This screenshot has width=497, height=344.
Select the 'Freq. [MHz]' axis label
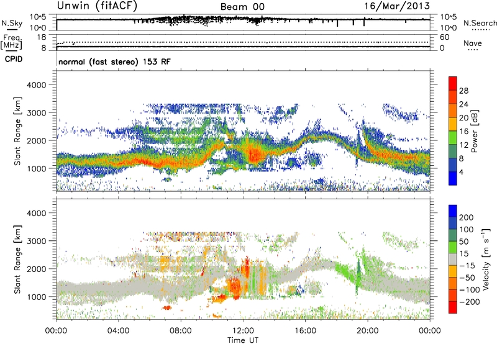pyautogui.click(x=11, y=42)
